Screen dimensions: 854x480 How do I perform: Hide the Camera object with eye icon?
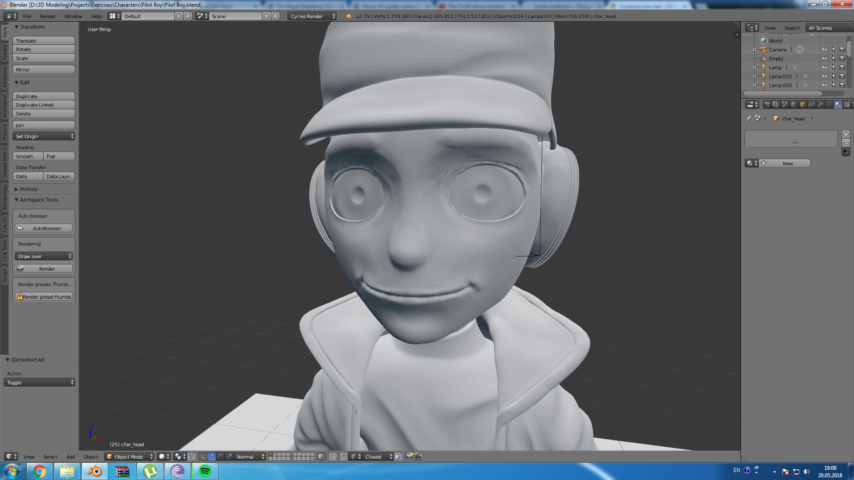(824, 49)
